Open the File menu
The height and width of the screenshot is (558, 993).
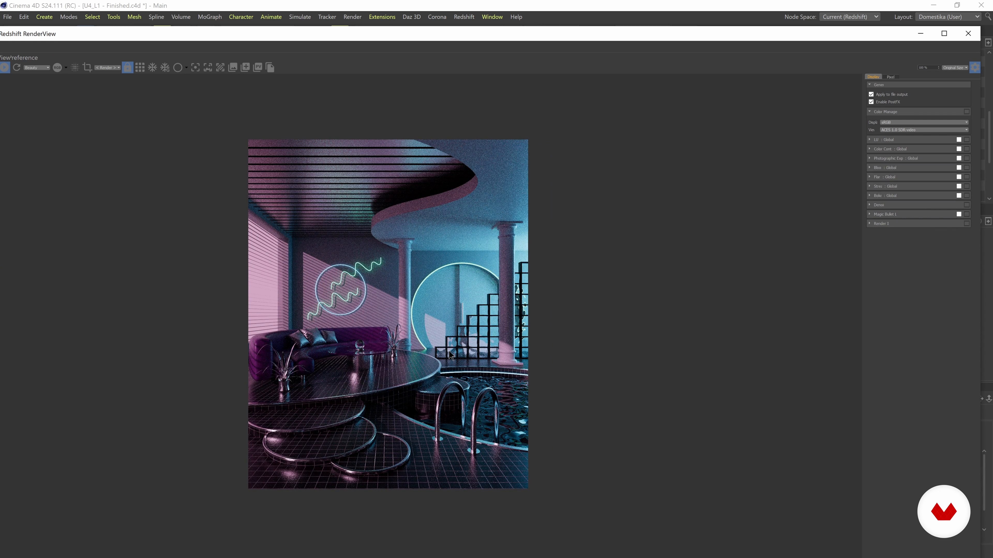point(7,17)
